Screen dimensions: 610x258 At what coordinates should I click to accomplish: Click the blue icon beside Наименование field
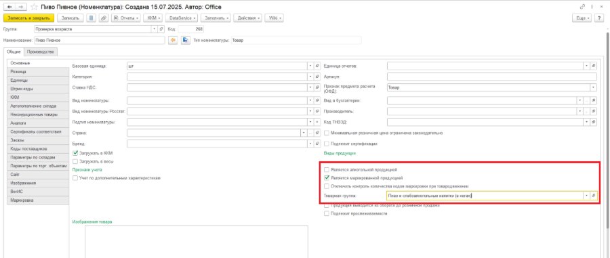point(185,40)
